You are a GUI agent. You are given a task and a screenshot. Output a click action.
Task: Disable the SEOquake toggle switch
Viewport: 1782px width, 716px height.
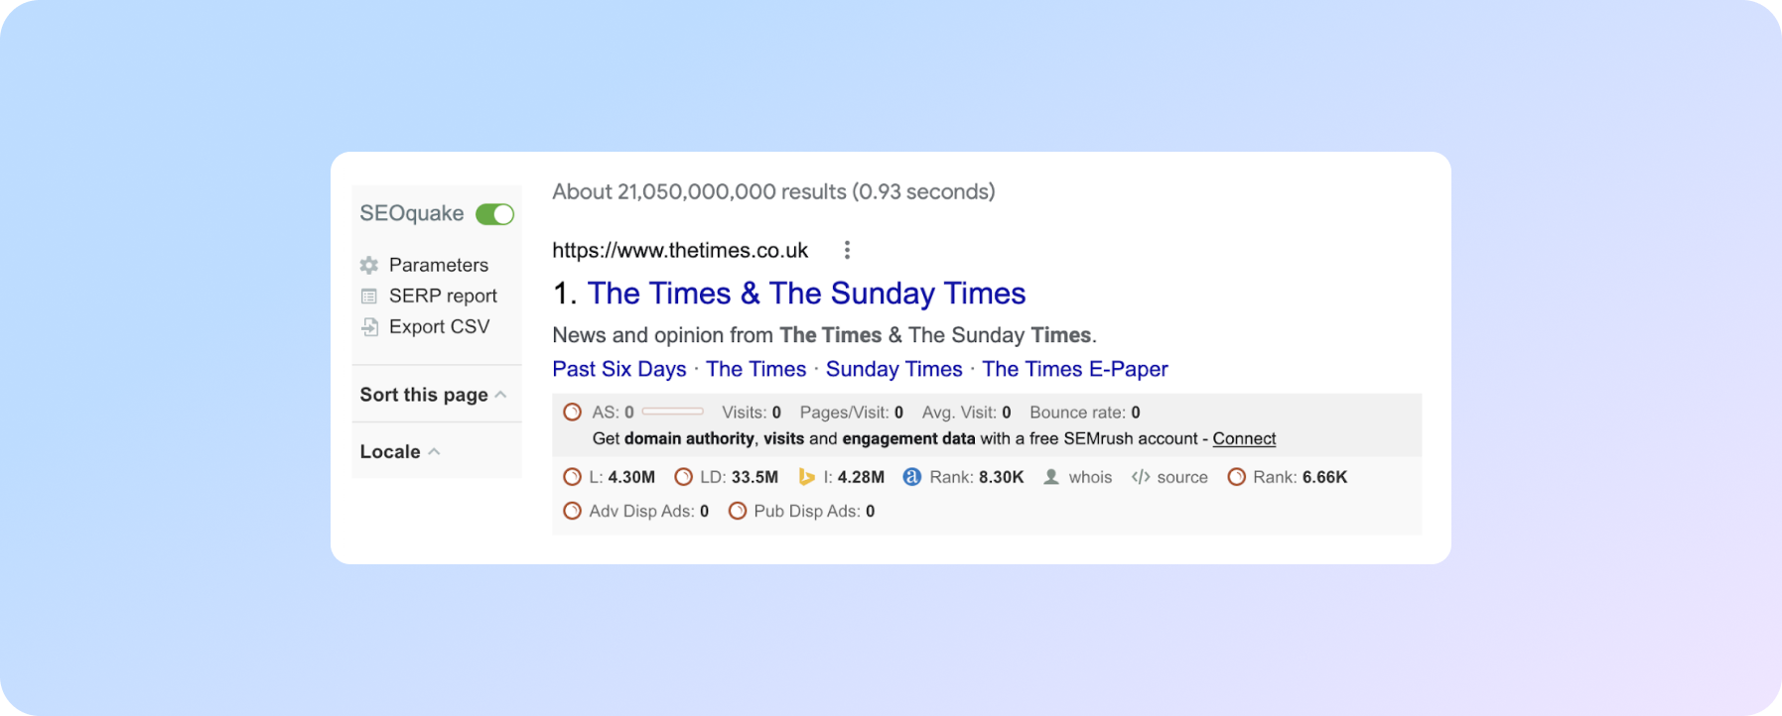493,213
